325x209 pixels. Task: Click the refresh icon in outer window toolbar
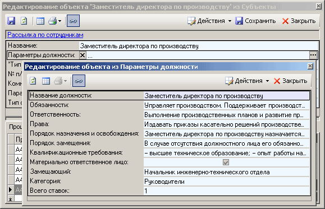pos(24,21)
